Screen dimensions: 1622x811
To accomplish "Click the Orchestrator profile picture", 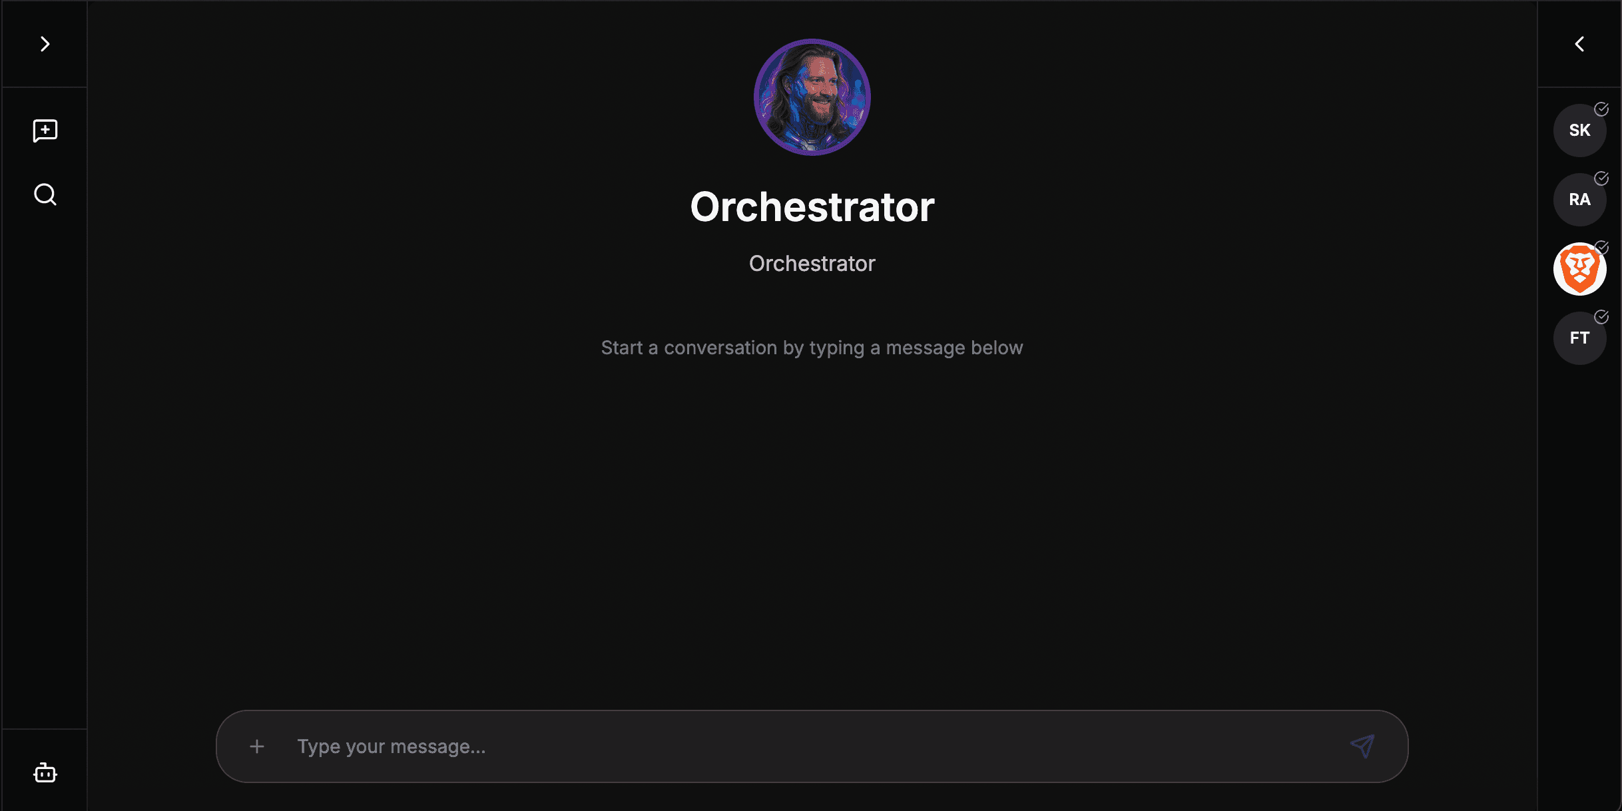I will tap(812, 98).
